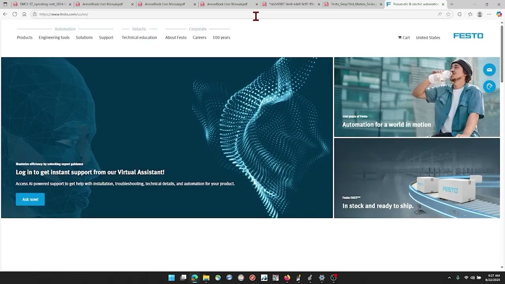The height and width of the screenshot is (284, 505).
Task: Open the Support menu
Action: (x=106, y=37)
